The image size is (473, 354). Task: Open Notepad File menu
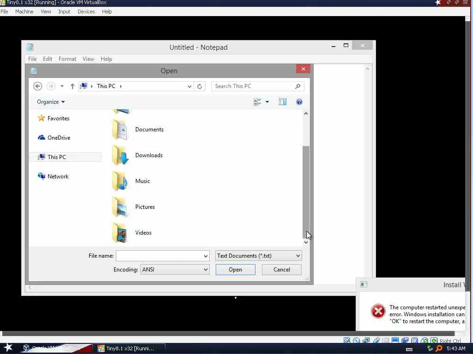click(32, 59)
